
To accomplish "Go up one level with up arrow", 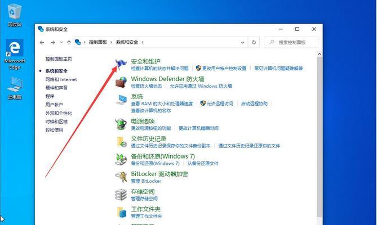I will point(69,42).
